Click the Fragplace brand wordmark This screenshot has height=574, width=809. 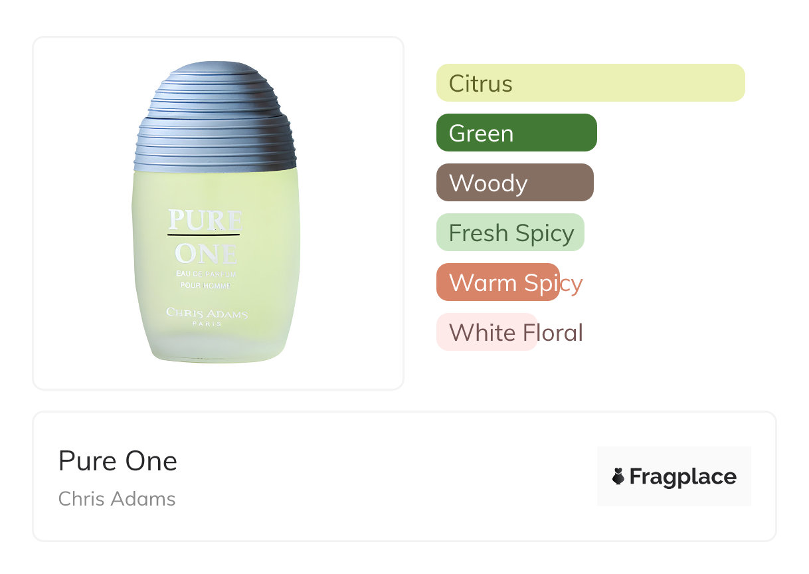click(683, 476)
